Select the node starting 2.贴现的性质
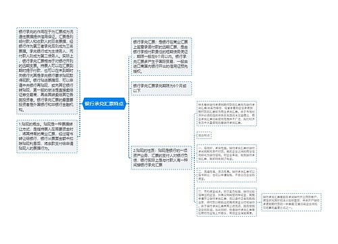The width and height of the screenshot is (338, 244). coord(162,158)
